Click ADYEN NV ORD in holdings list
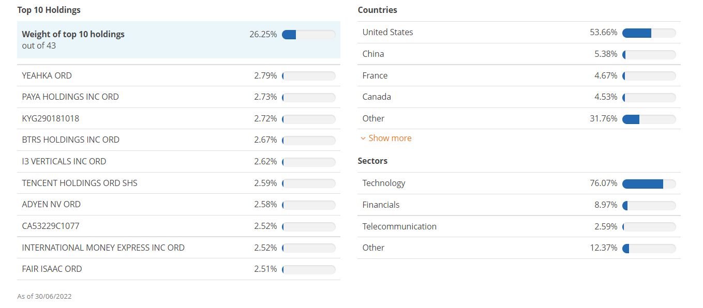 tap(51, 204)
